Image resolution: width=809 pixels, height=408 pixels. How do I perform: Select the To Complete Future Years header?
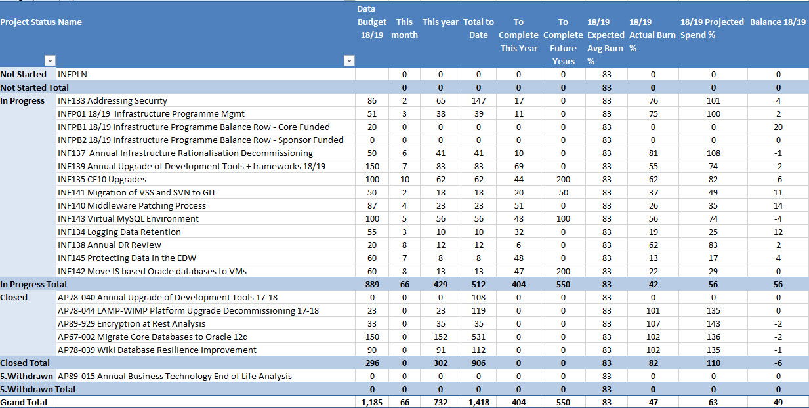[563, 41]
